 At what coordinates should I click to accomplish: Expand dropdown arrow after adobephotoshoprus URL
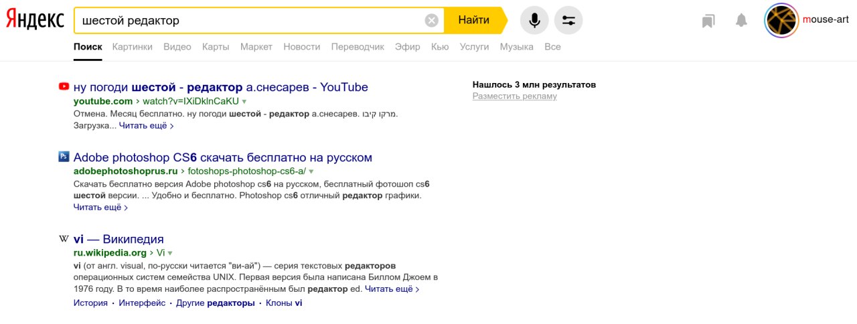pyautogui.click(x=311, y=171)
